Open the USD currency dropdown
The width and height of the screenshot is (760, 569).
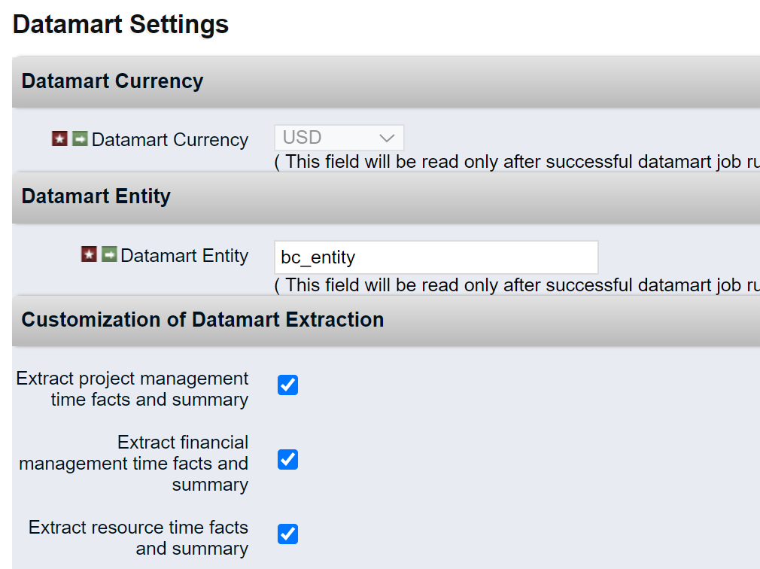click(339, 138)
